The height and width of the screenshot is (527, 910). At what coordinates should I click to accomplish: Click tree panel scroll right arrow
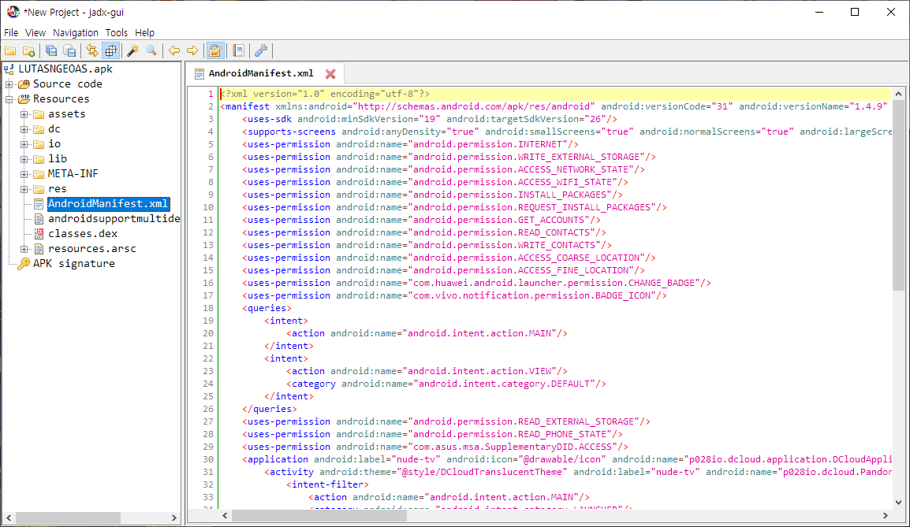(x=173, y=518)
